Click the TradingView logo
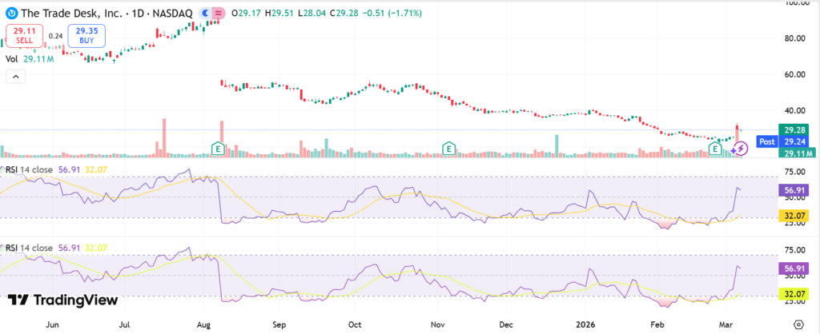This screenshot has width=820, height=334. [63, 300]
